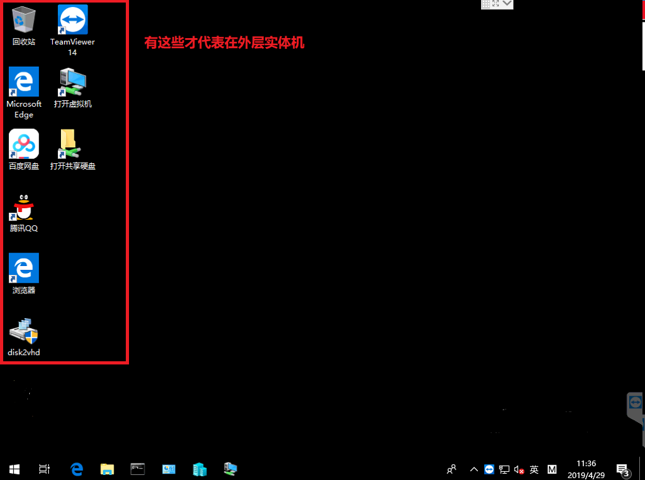Viewport: 645px width, 480px height.
Task: Open the command prompt taskbar icon
Action: point(138,469)
